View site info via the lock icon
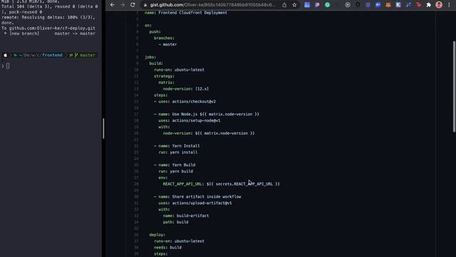The width and height of the screenshot is (456, 257). [145, 5]
